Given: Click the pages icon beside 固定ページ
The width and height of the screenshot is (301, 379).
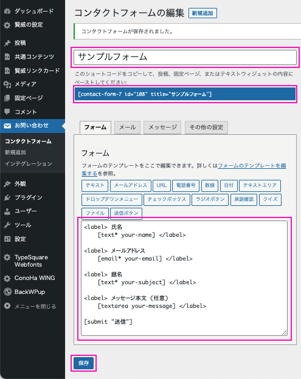Looking at the screenshot, I should click(x=7, y=98).
